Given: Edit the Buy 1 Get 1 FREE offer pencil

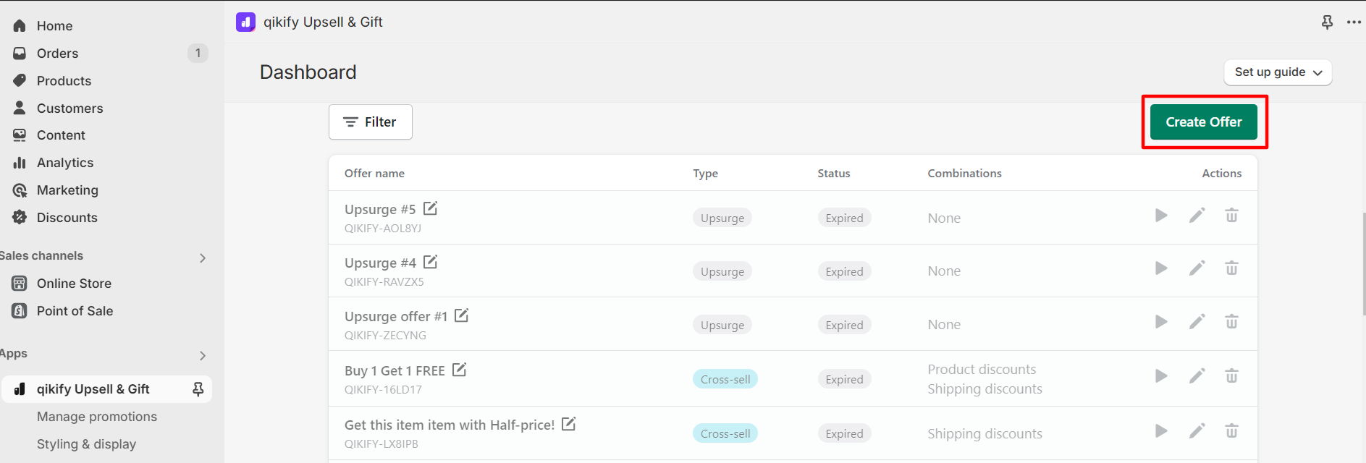Looking at the screenshot, I should (x=1197, y=376).
